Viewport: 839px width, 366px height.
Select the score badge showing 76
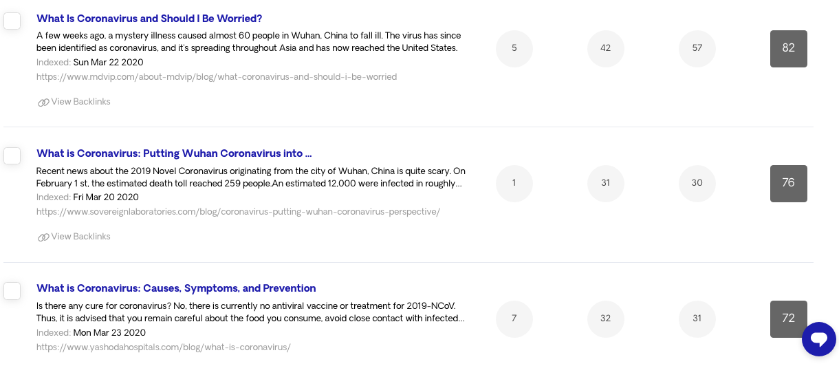point(789,183)
